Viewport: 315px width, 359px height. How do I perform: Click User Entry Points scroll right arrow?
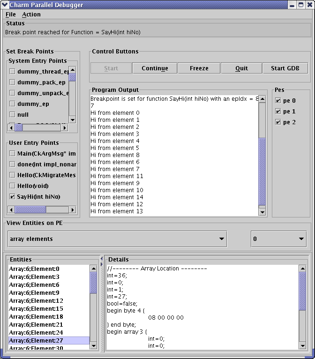[72, 209]
